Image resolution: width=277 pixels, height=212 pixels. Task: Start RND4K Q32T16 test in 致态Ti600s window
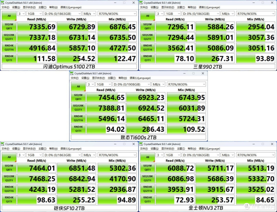coord(78,118)
